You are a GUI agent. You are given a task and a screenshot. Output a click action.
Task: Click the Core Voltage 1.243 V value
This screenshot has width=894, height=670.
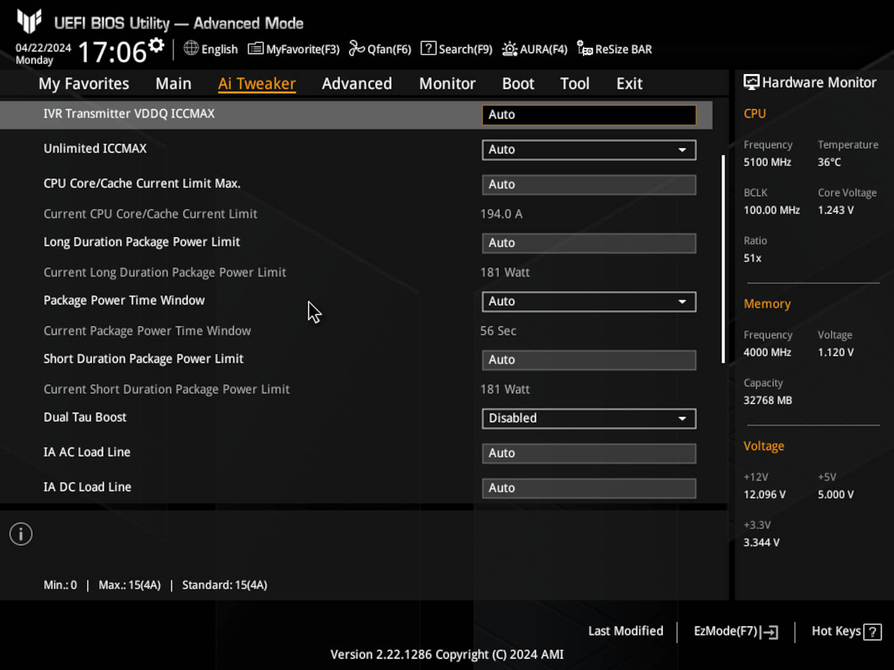[x=836, y=210]
